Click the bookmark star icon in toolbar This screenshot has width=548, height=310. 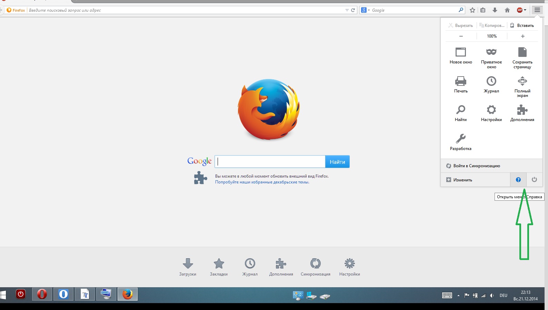pos(472,10)
